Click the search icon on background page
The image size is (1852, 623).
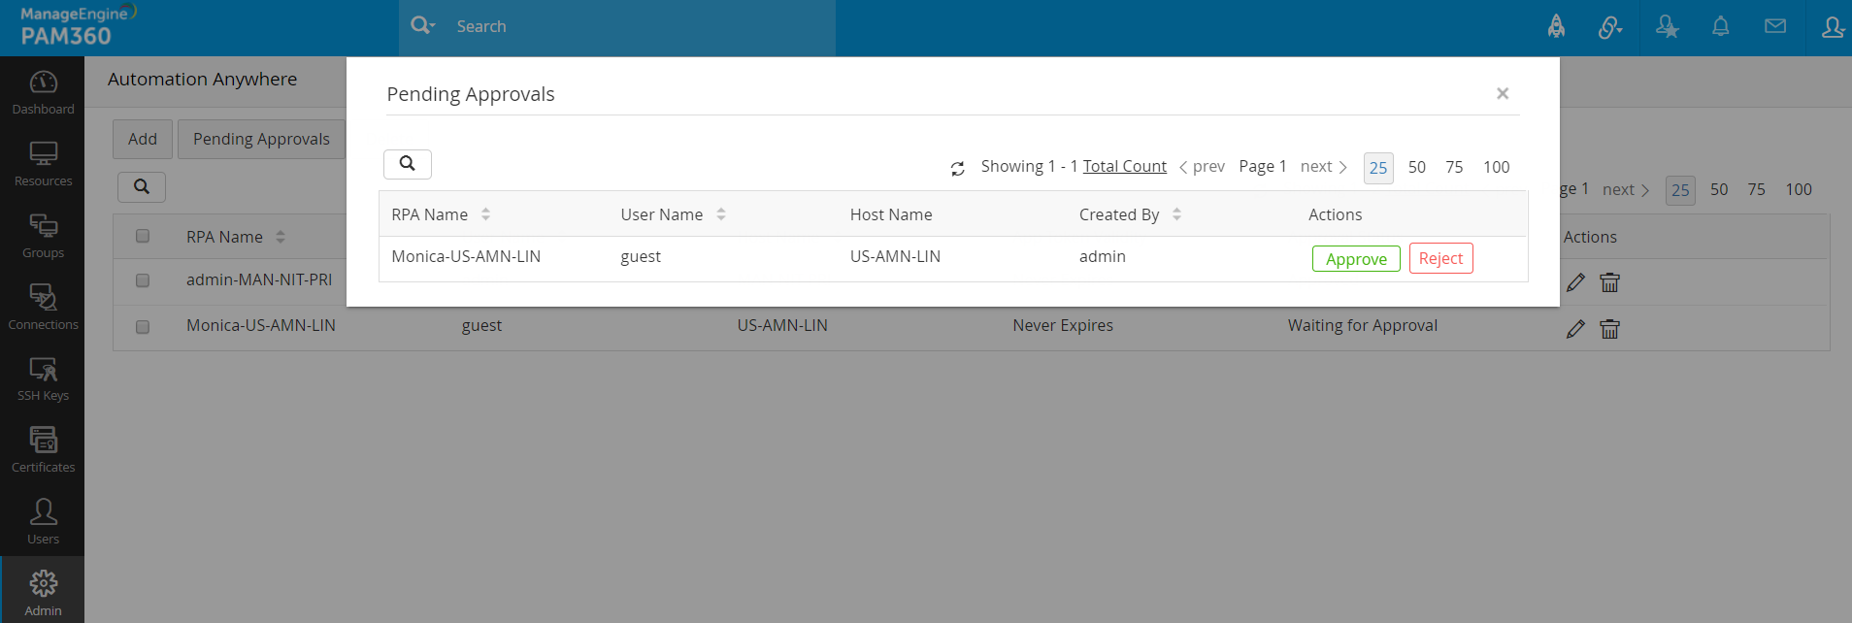pyautogui.click(x=142, y=186)
